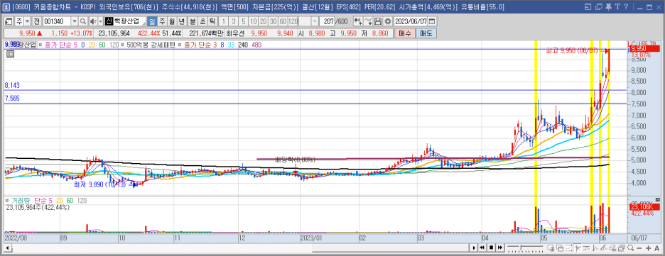The image size is (665, 256).
Task: Click the line chart arrow icon
Action: tap(368, 21)
